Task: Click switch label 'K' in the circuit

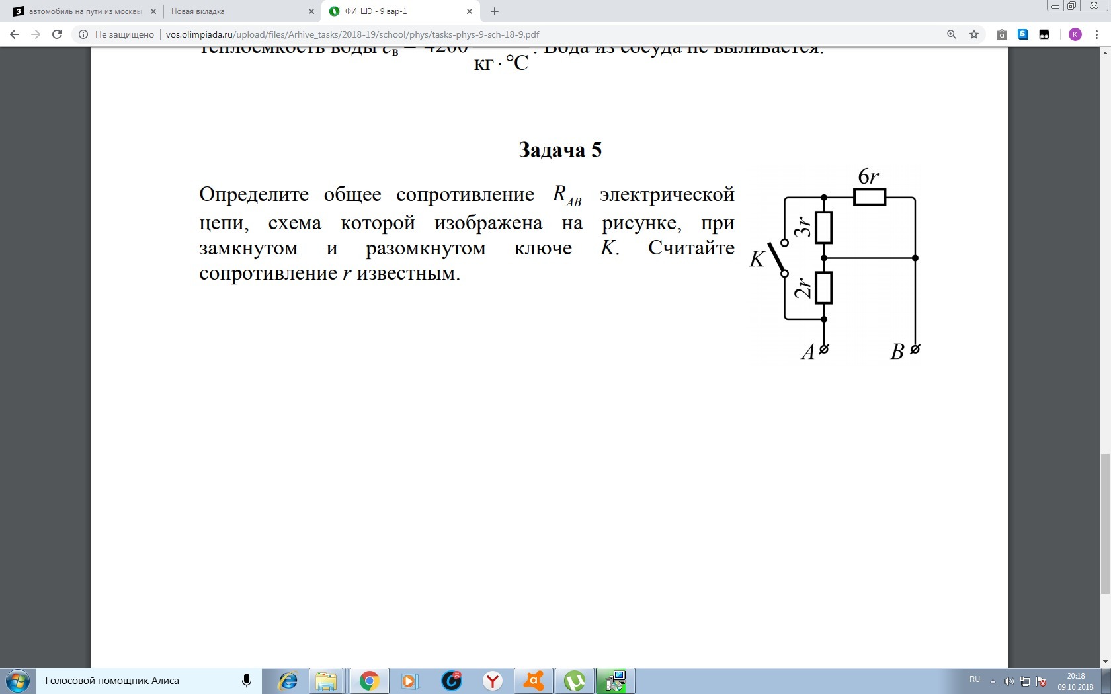Action: tap(757, 259)
